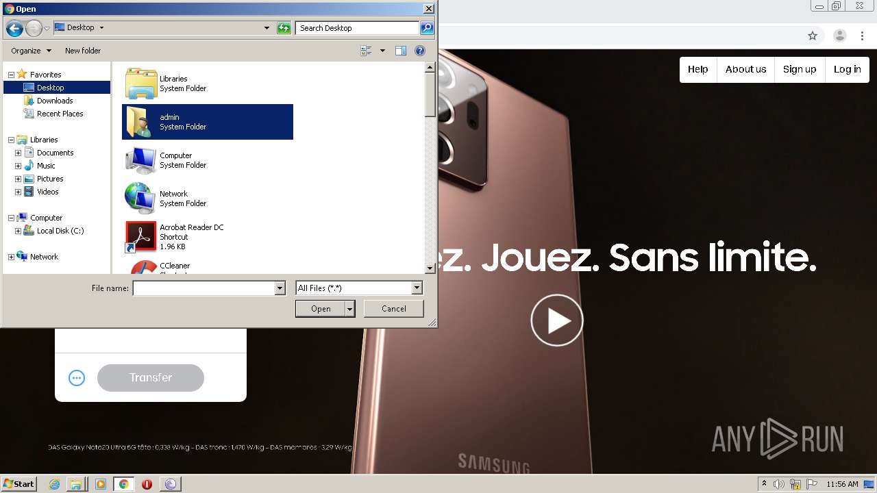Image resolution: width=877 pixels, height=493 pixels.
Task: Click the Log in link
Action: (x=848, y=69)
